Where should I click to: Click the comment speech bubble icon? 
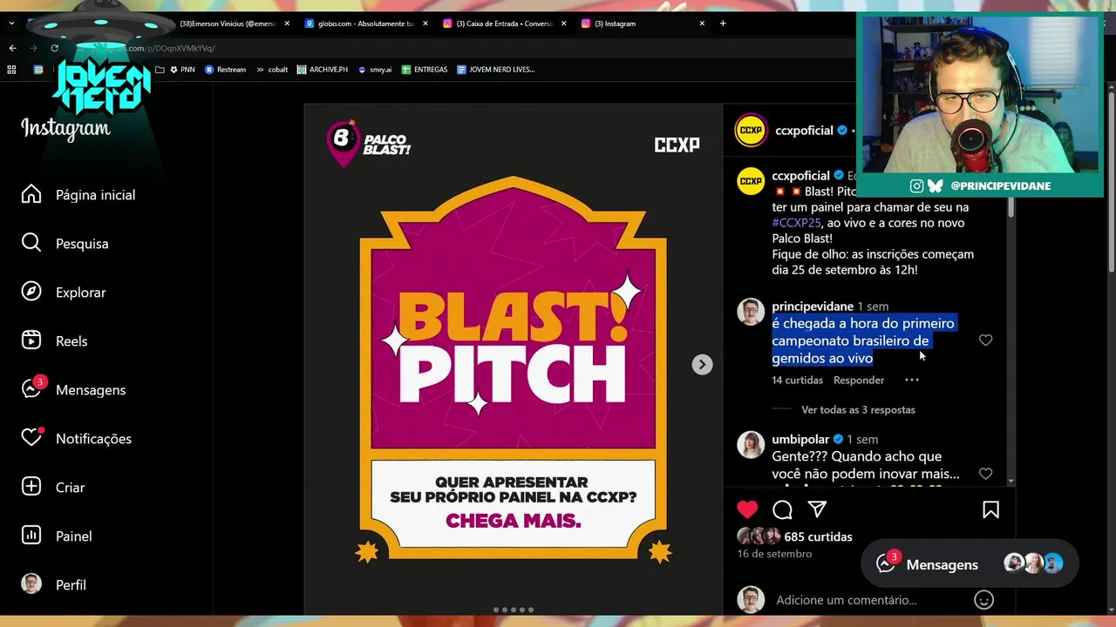[x=782, y=509]
